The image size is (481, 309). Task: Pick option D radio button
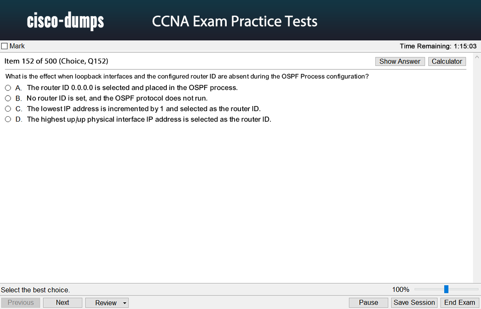coord(8,119)
